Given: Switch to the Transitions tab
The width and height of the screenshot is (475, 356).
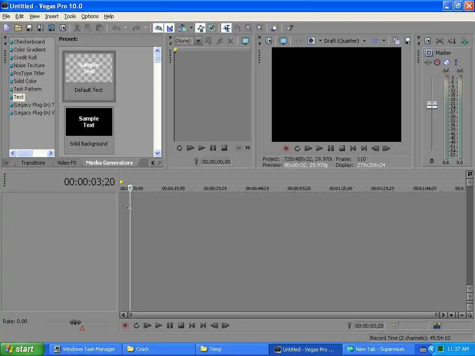Looking at the screenshot, I should [x=33, y=163].
